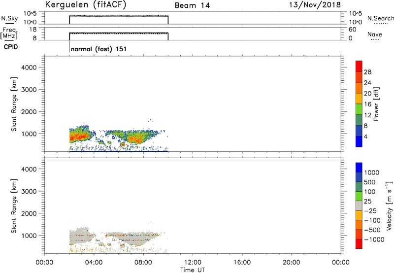Click the 500 tick on velocity colorbar
This screenshot has height=273, width=394.
(370, 182)
